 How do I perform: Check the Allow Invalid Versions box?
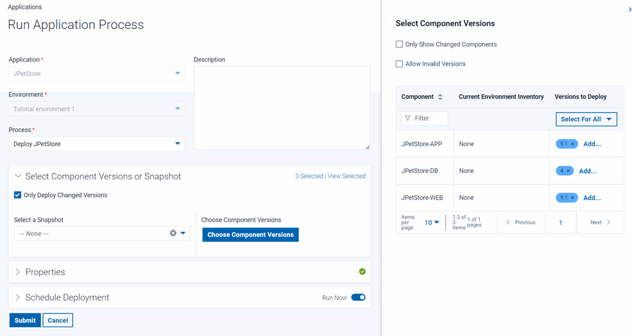coord(399,64)
